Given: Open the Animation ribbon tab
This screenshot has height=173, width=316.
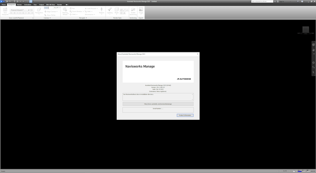Looking at the screenshot, I should [28, 5].
